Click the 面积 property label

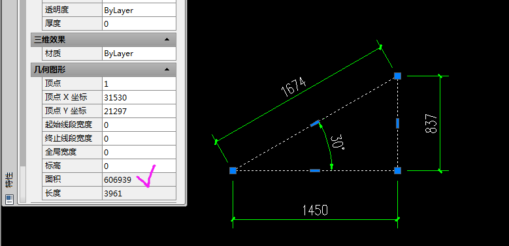[x=52, y=179]
